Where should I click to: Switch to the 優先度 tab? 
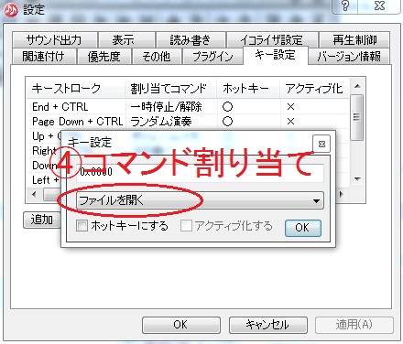pos(104,57)
